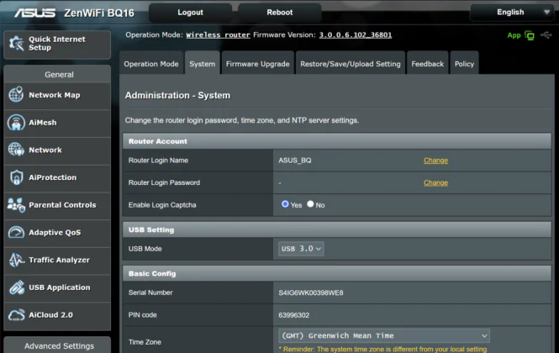This screenshot has height=353, width=559.
Task: Click the Router Account section header
Action: (x=337, y=141)
